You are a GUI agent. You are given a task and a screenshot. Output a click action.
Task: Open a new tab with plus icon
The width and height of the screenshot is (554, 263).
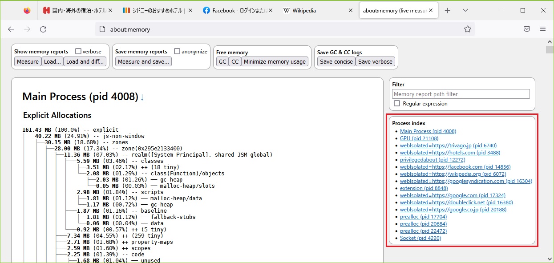click(448, 10)
